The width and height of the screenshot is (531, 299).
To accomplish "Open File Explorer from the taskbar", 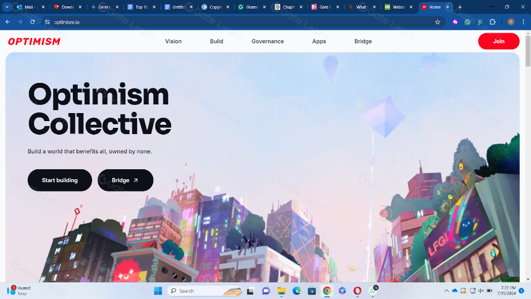I will [282, 291].
